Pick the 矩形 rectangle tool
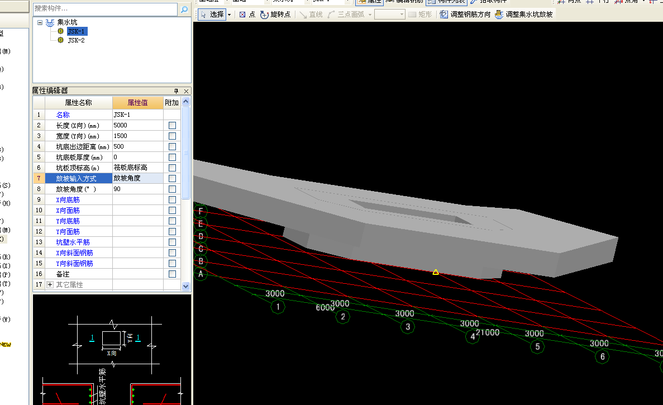The height and width of the screenshot is (405, 663). coord(420,15)
